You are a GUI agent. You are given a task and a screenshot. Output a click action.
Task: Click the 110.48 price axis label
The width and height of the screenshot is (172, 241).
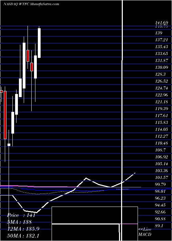click(162, 143)
